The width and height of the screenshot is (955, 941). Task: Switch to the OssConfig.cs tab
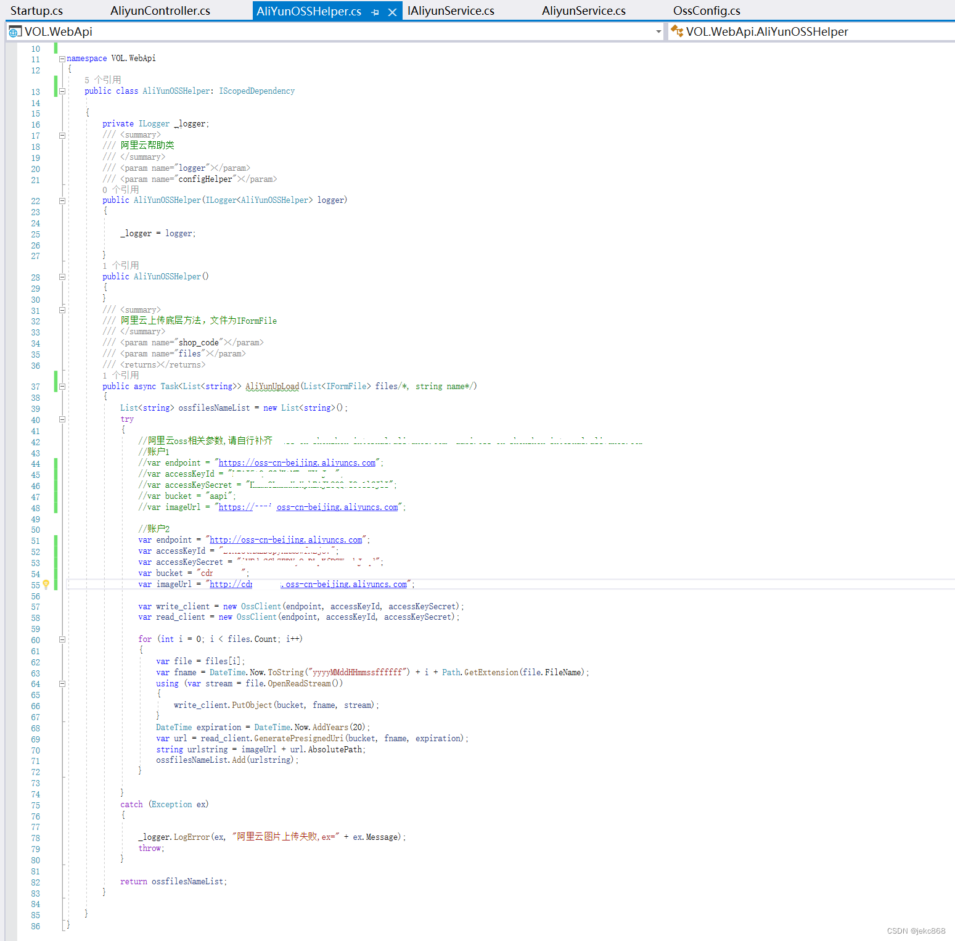tap(707, 10)
